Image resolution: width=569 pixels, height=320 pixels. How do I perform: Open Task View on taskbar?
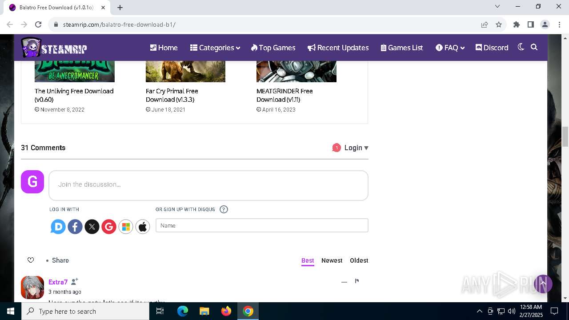tap(160, 311)
